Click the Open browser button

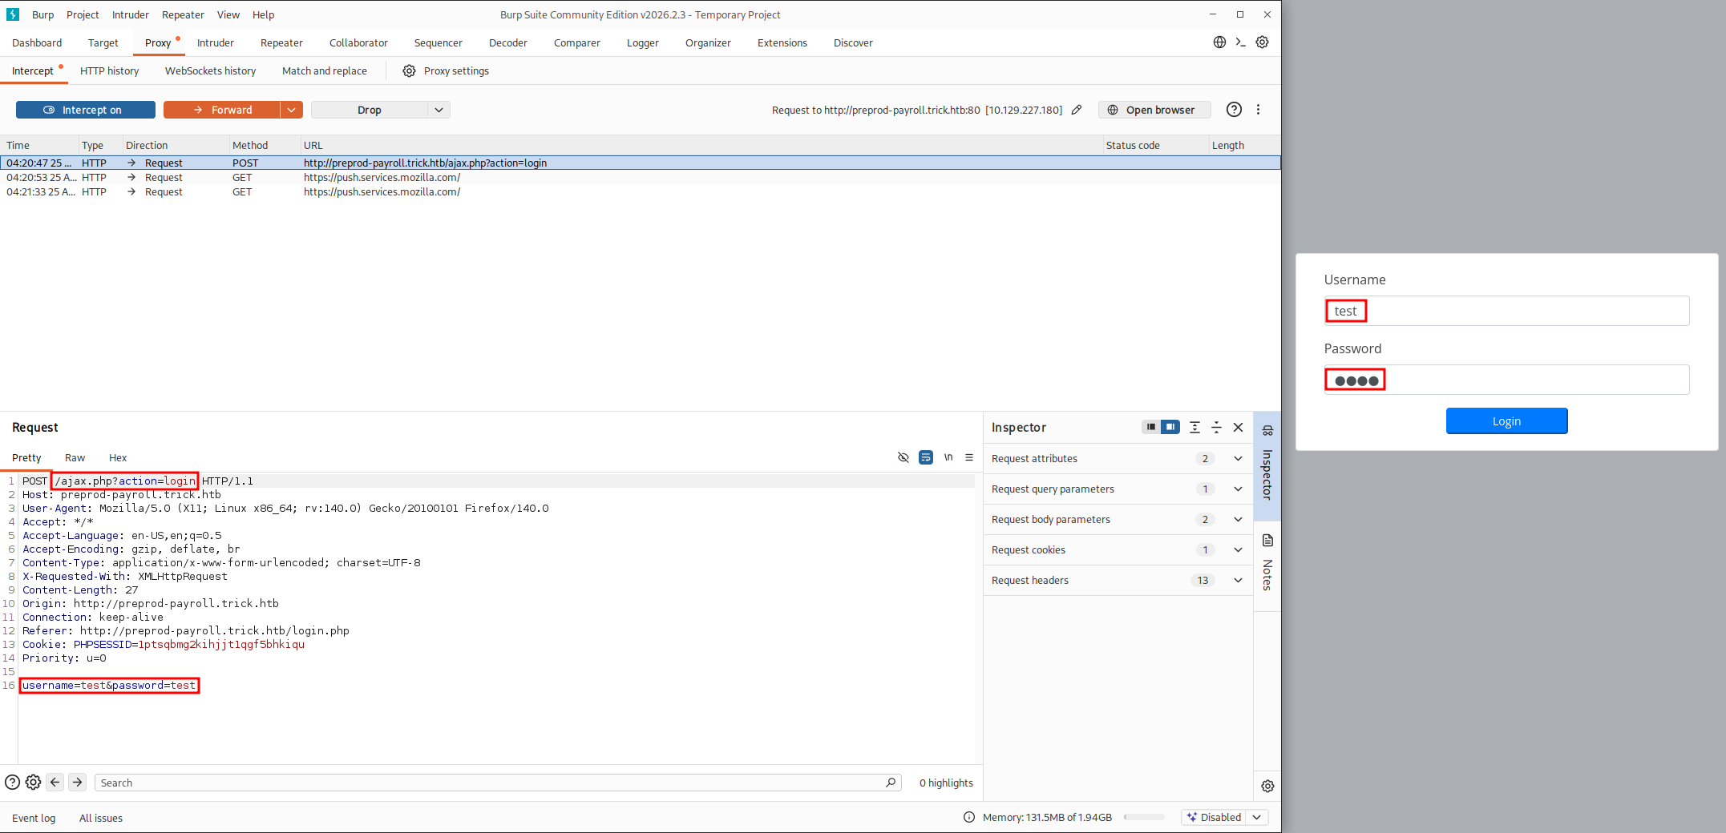1154,110
